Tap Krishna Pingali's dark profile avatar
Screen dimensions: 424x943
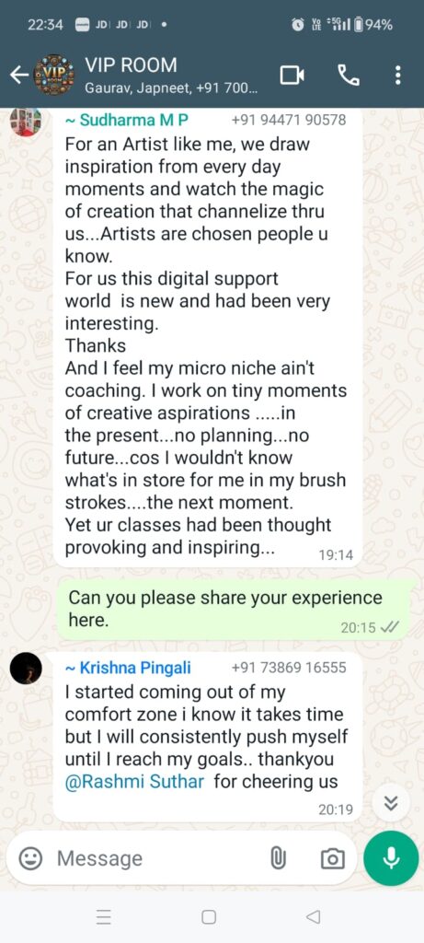pos(26,669)
